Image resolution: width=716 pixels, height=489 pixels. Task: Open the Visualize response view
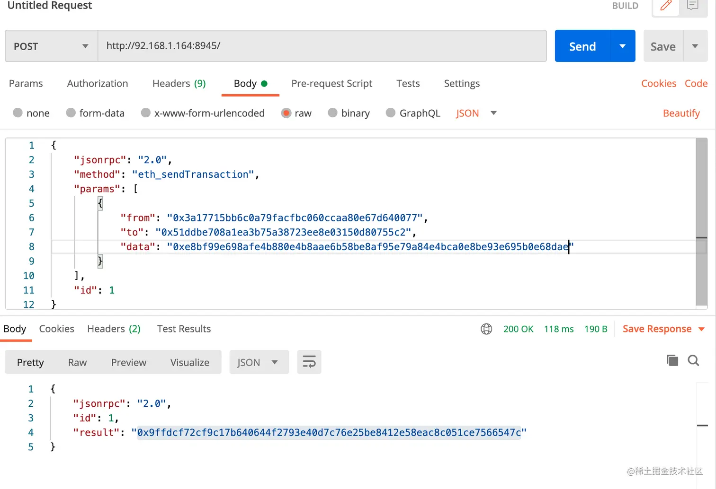[x=190, y=363]
